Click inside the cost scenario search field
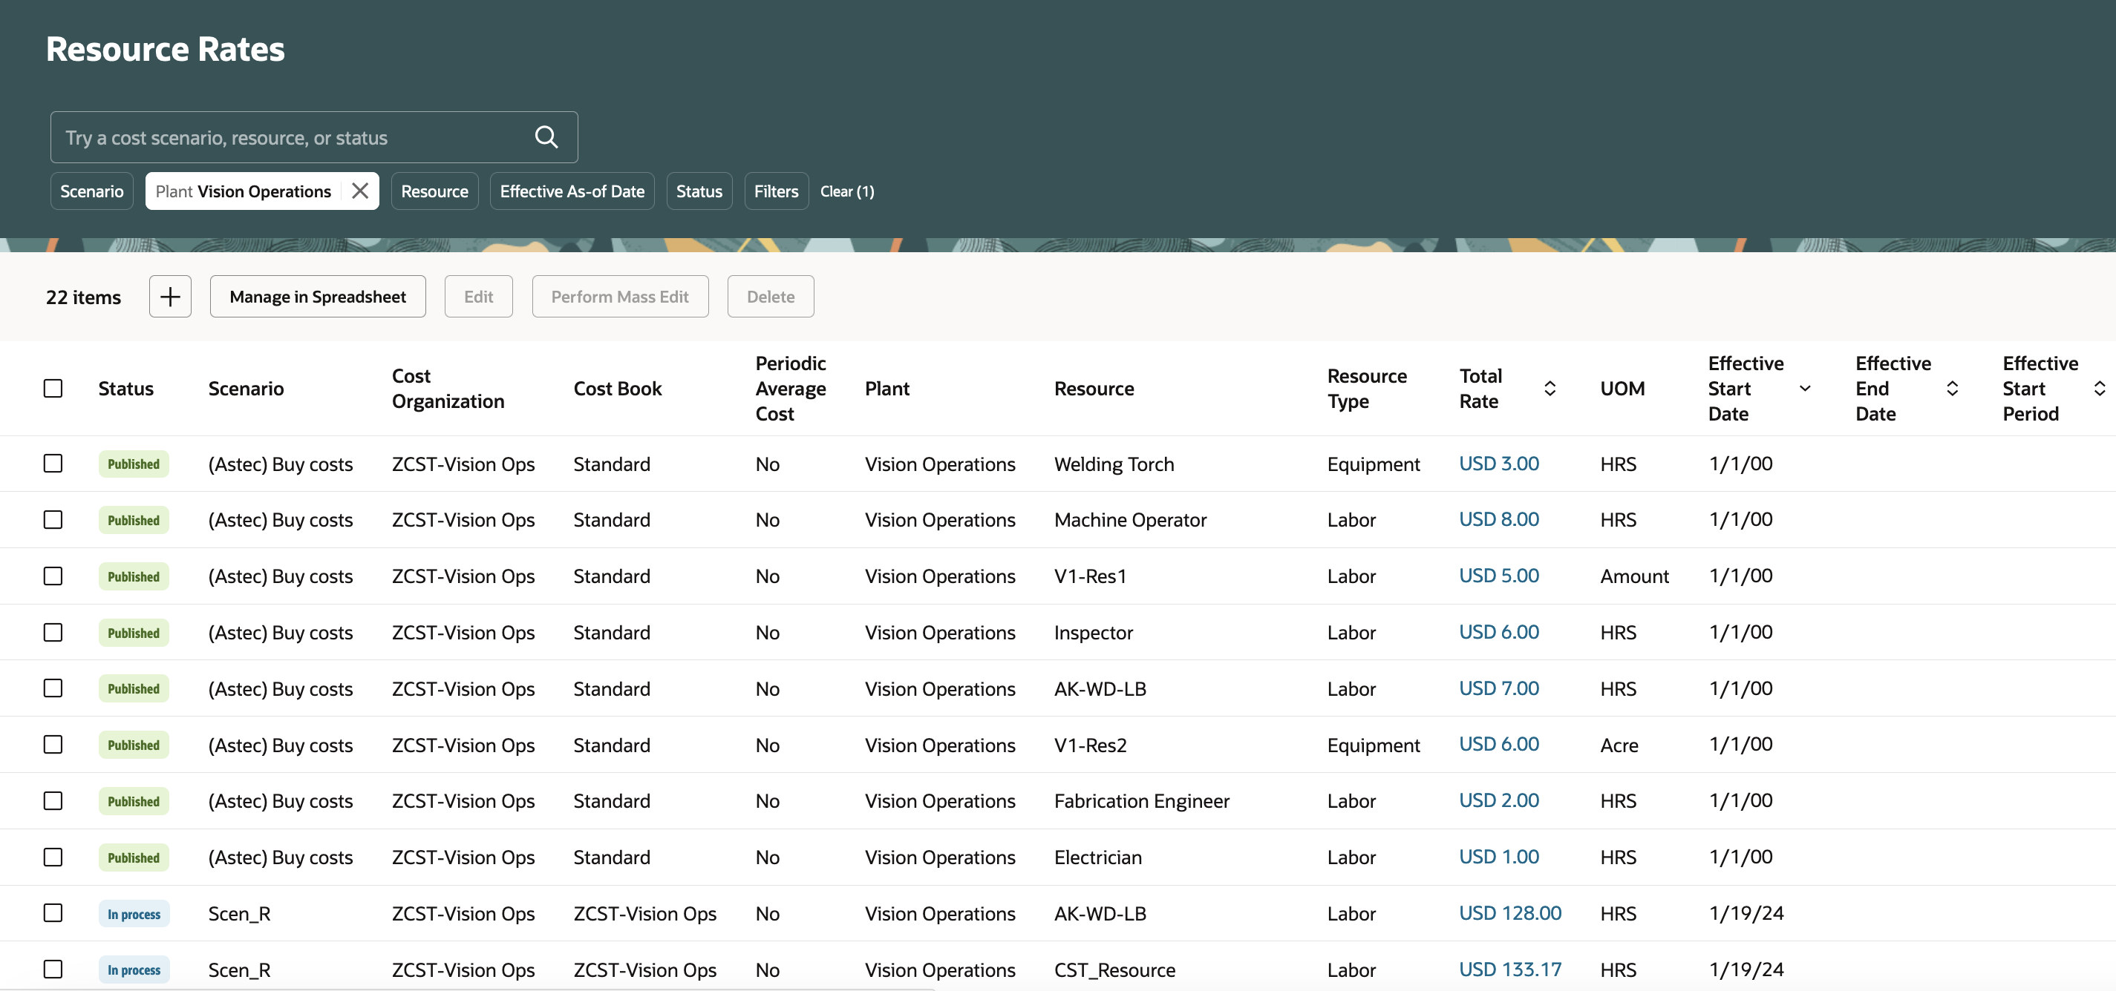Viewport: 2116px width, 991px height. click(x=287, y=137)
